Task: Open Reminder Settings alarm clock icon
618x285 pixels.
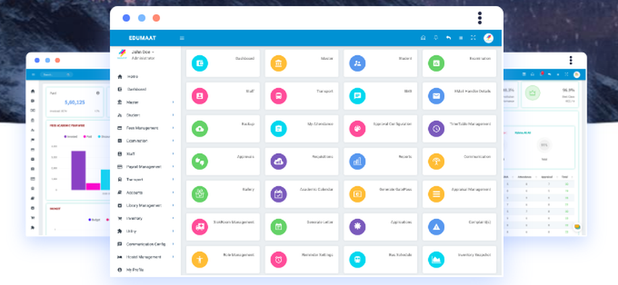Action: click(279, 260)
